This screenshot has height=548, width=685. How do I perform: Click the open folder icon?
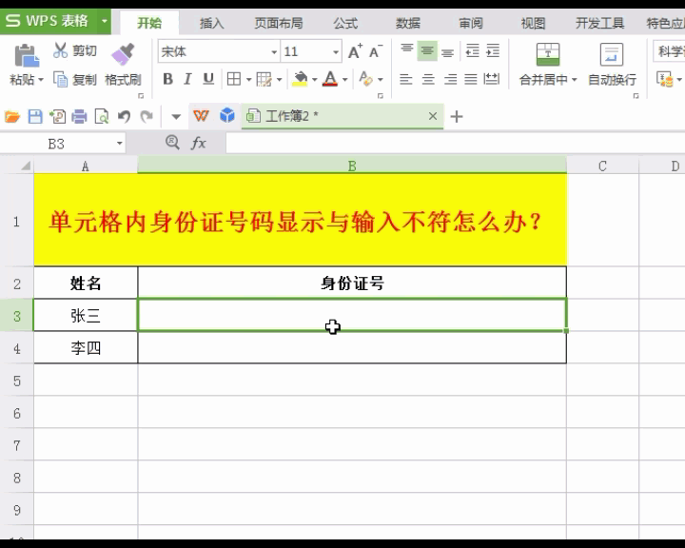(x=12, y=117)
